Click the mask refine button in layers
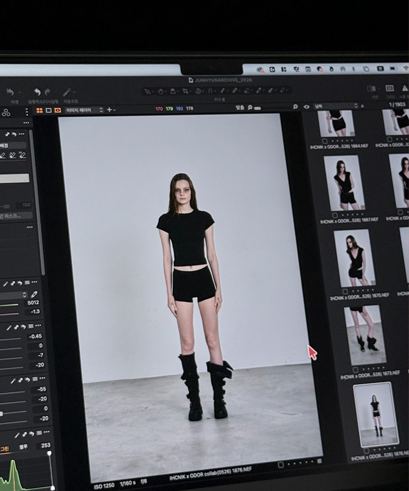 point(16,215)
